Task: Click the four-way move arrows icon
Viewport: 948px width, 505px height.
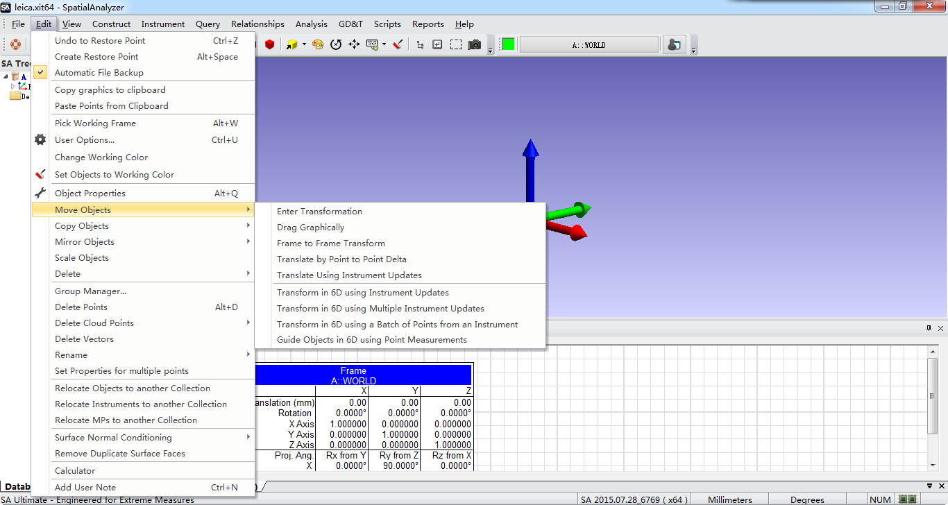Action: 354,44
